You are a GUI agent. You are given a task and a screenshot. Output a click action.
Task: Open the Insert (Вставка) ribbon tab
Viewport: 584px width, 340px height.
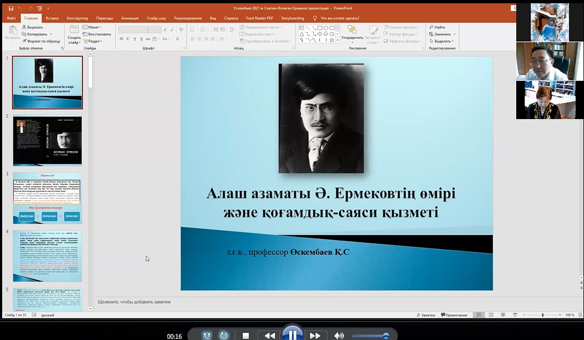pos(52,18)
